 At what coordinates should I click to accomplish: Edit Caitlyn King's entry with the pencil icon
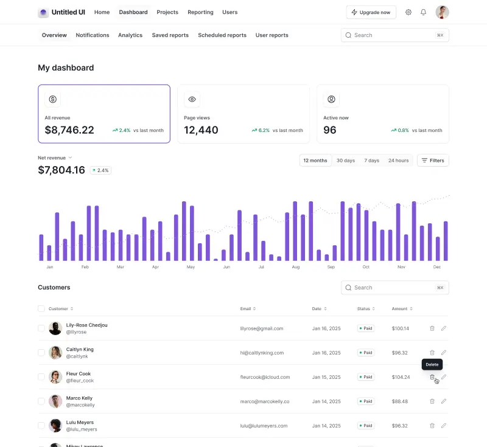(x=443, y=352)
